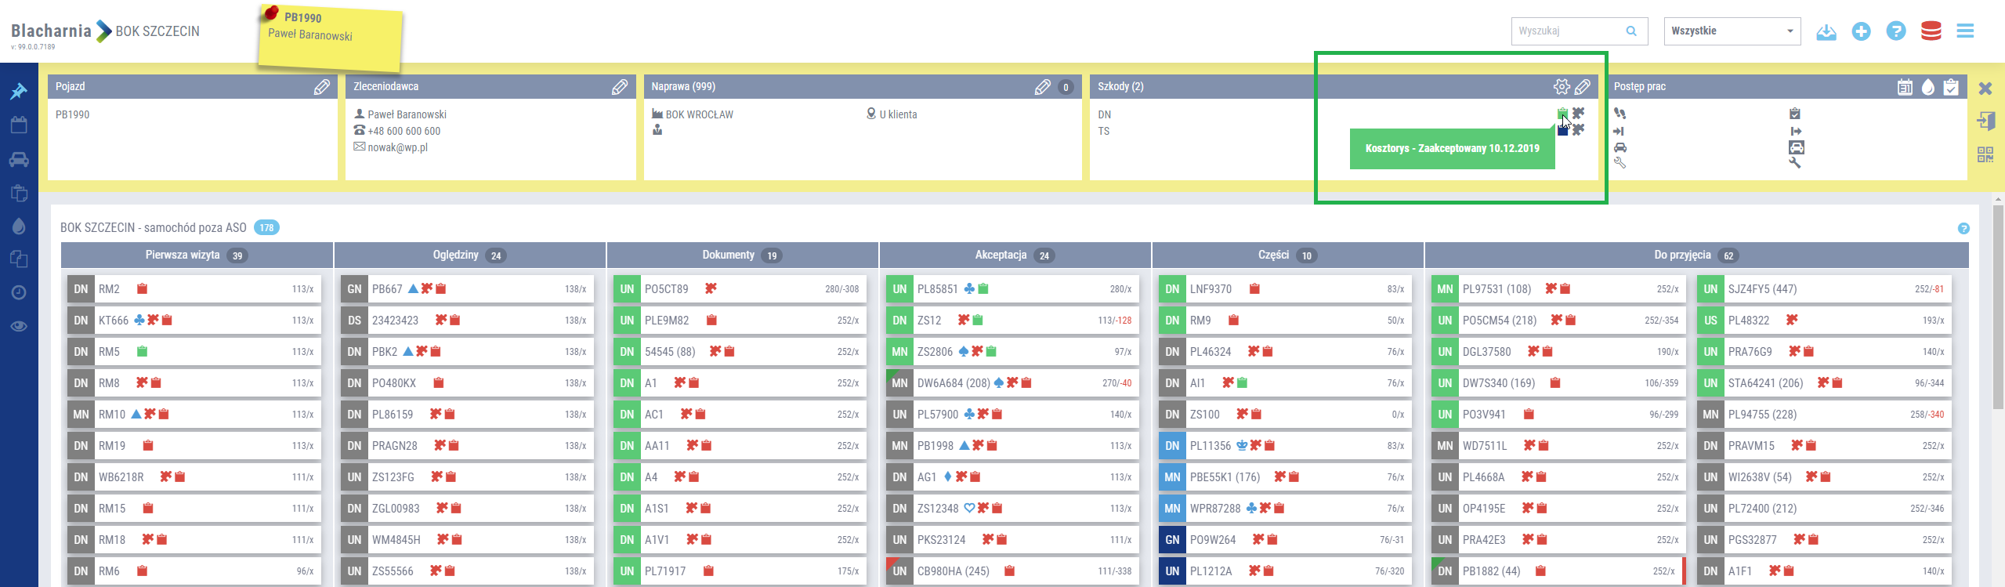This screenshot has height=587, width=2005.
Task: Expand the BOK SZCZECIN location selector
Action: click(x=157, y=31)
